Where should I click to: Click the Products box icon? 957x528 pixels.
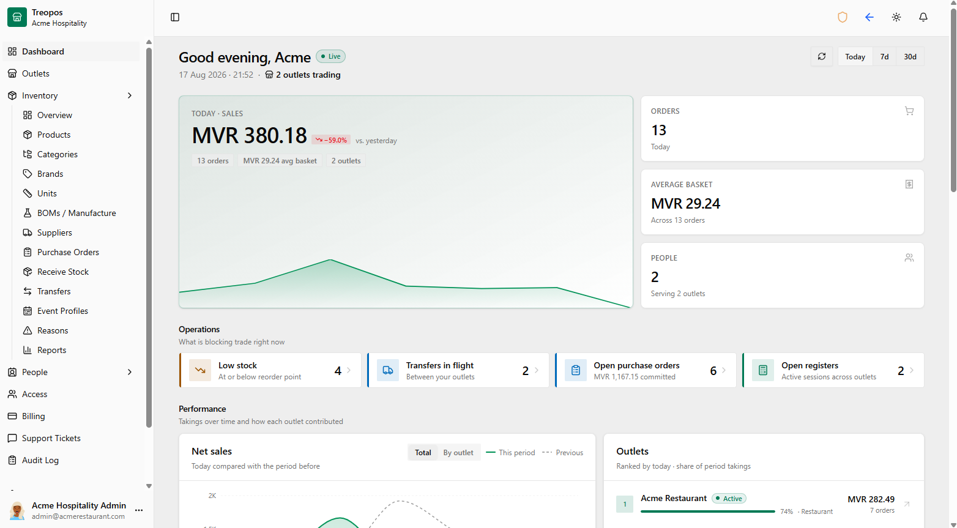[28, 135]
